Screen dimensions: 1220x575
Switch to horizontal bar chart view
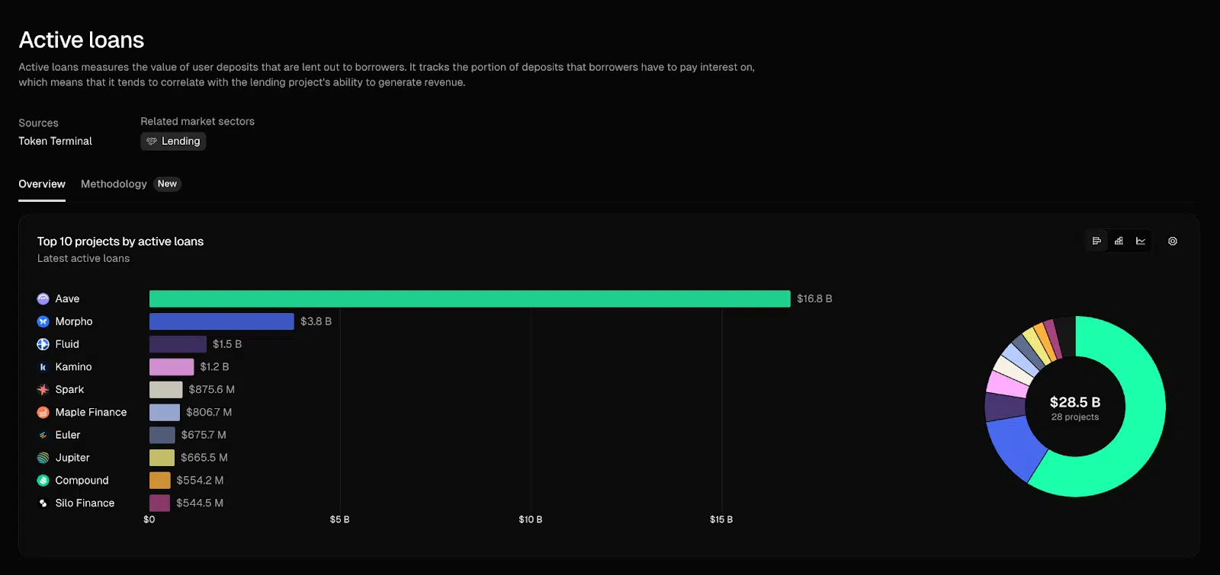point(1096,241)
